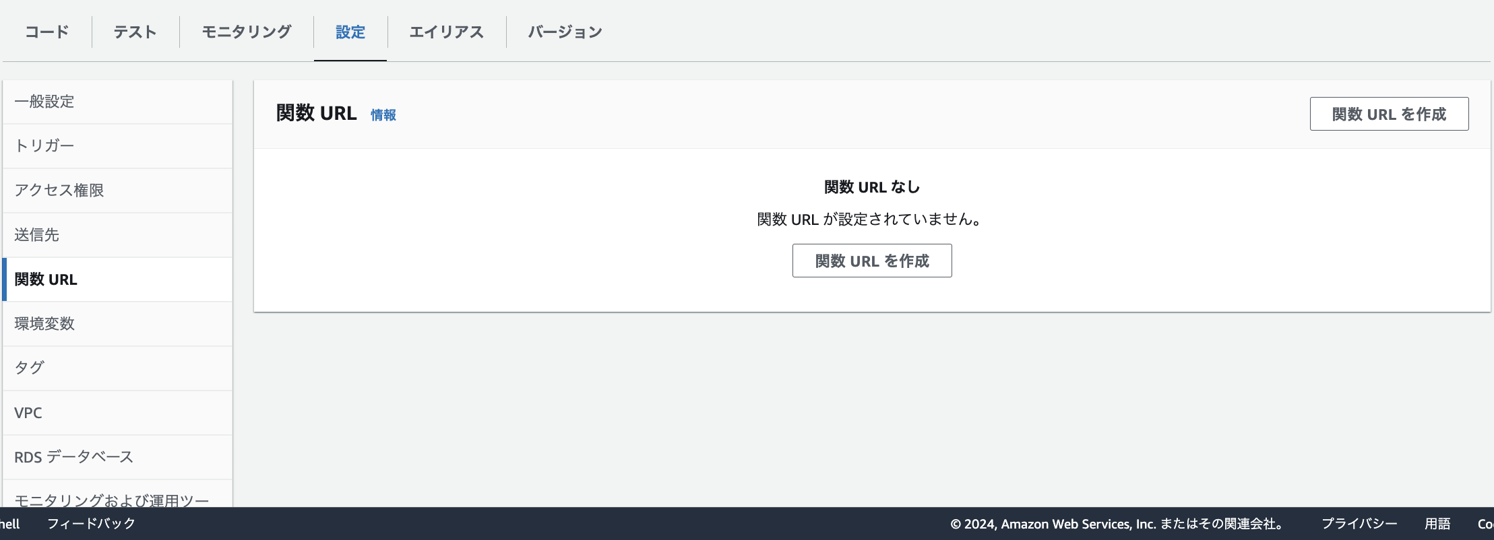Go to the エイリアス tab
This screenshot has height=540, width=1494.
pos(447,32)
